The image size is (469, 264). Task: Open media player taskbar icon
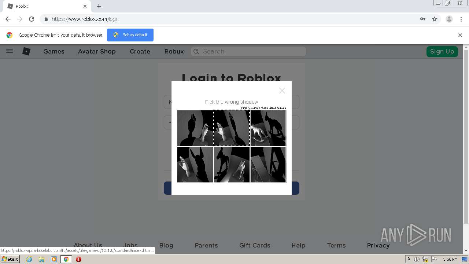[54, 259]
